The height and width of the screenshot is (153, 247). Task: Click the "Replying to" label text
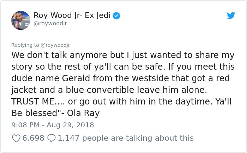pyautogui.click(x=25, y=45)
